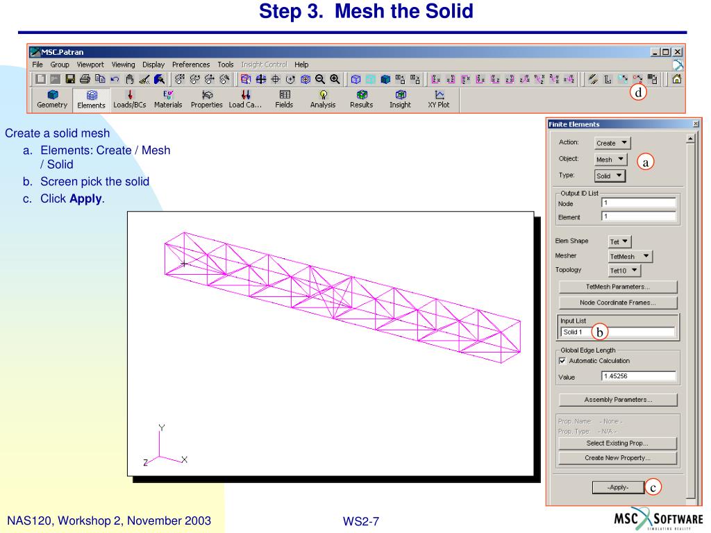Click the Copy to clipboard icon
Image resolution: width=711 pixels, height=533 pixels.
point(100,79)
